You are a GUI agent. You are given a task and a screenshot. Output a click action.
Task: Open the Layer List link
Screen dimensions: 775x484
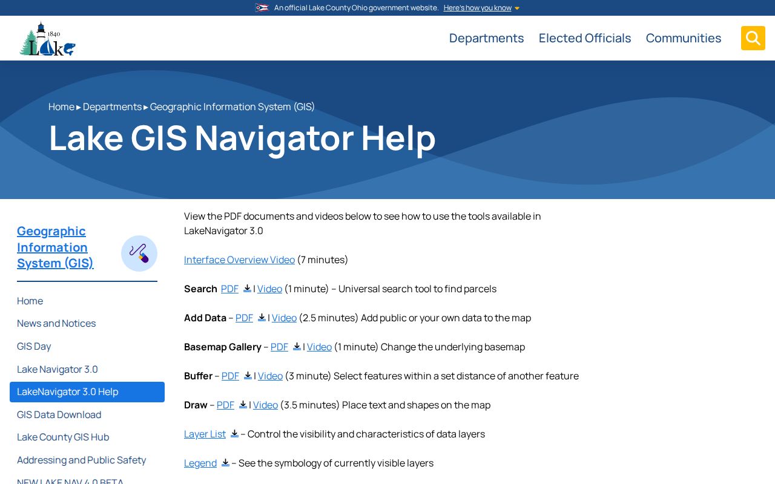(205, 434)
